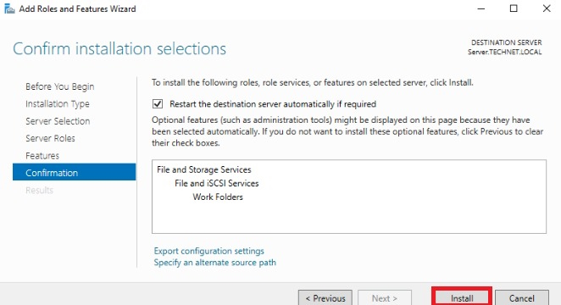Open Specify an alternate source path link

[215, 263]
